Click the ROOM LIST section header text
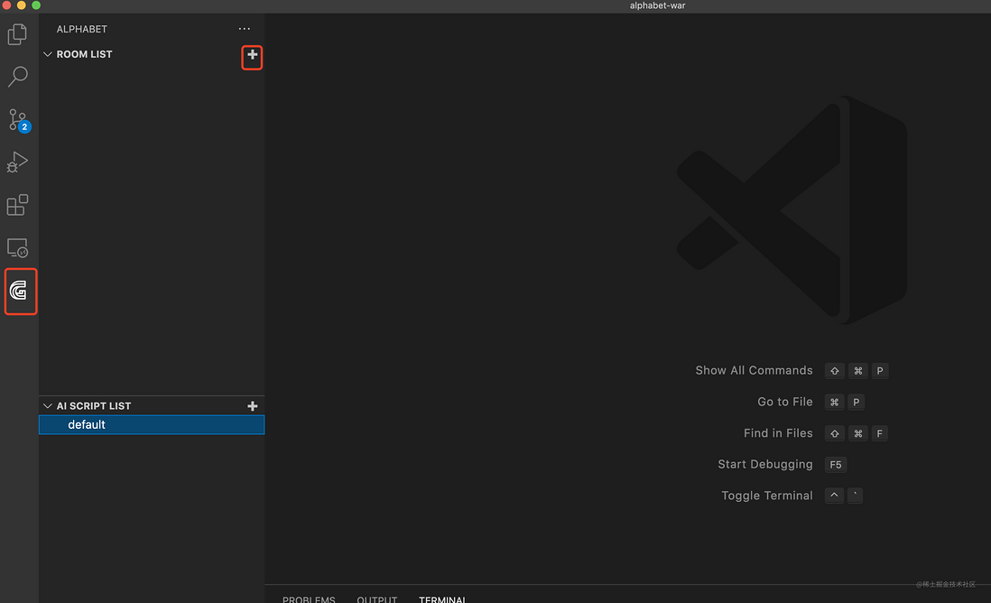Screen dimensions: 991x603 [84, 54]
